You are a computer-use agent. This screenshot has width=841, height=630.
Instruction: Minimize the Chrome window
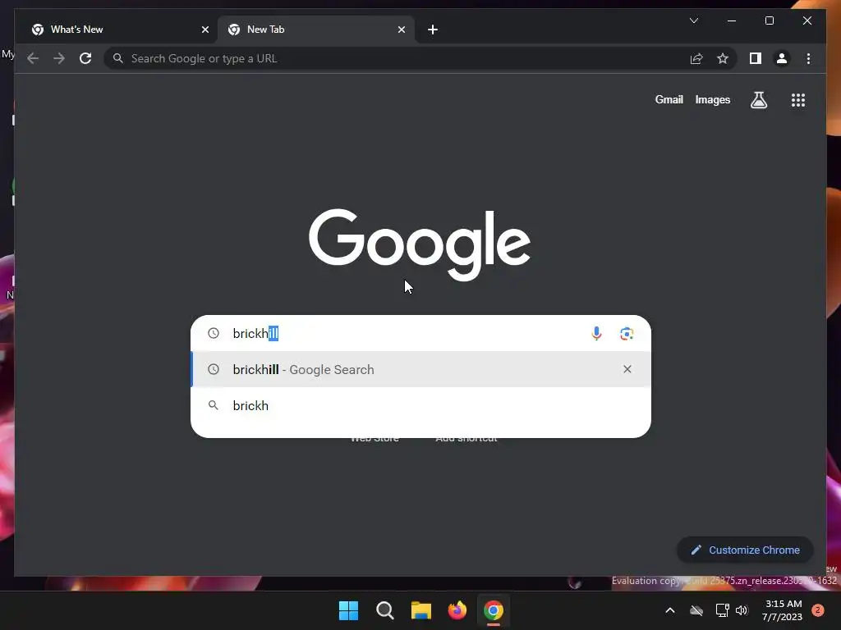[x=732, y=21]
